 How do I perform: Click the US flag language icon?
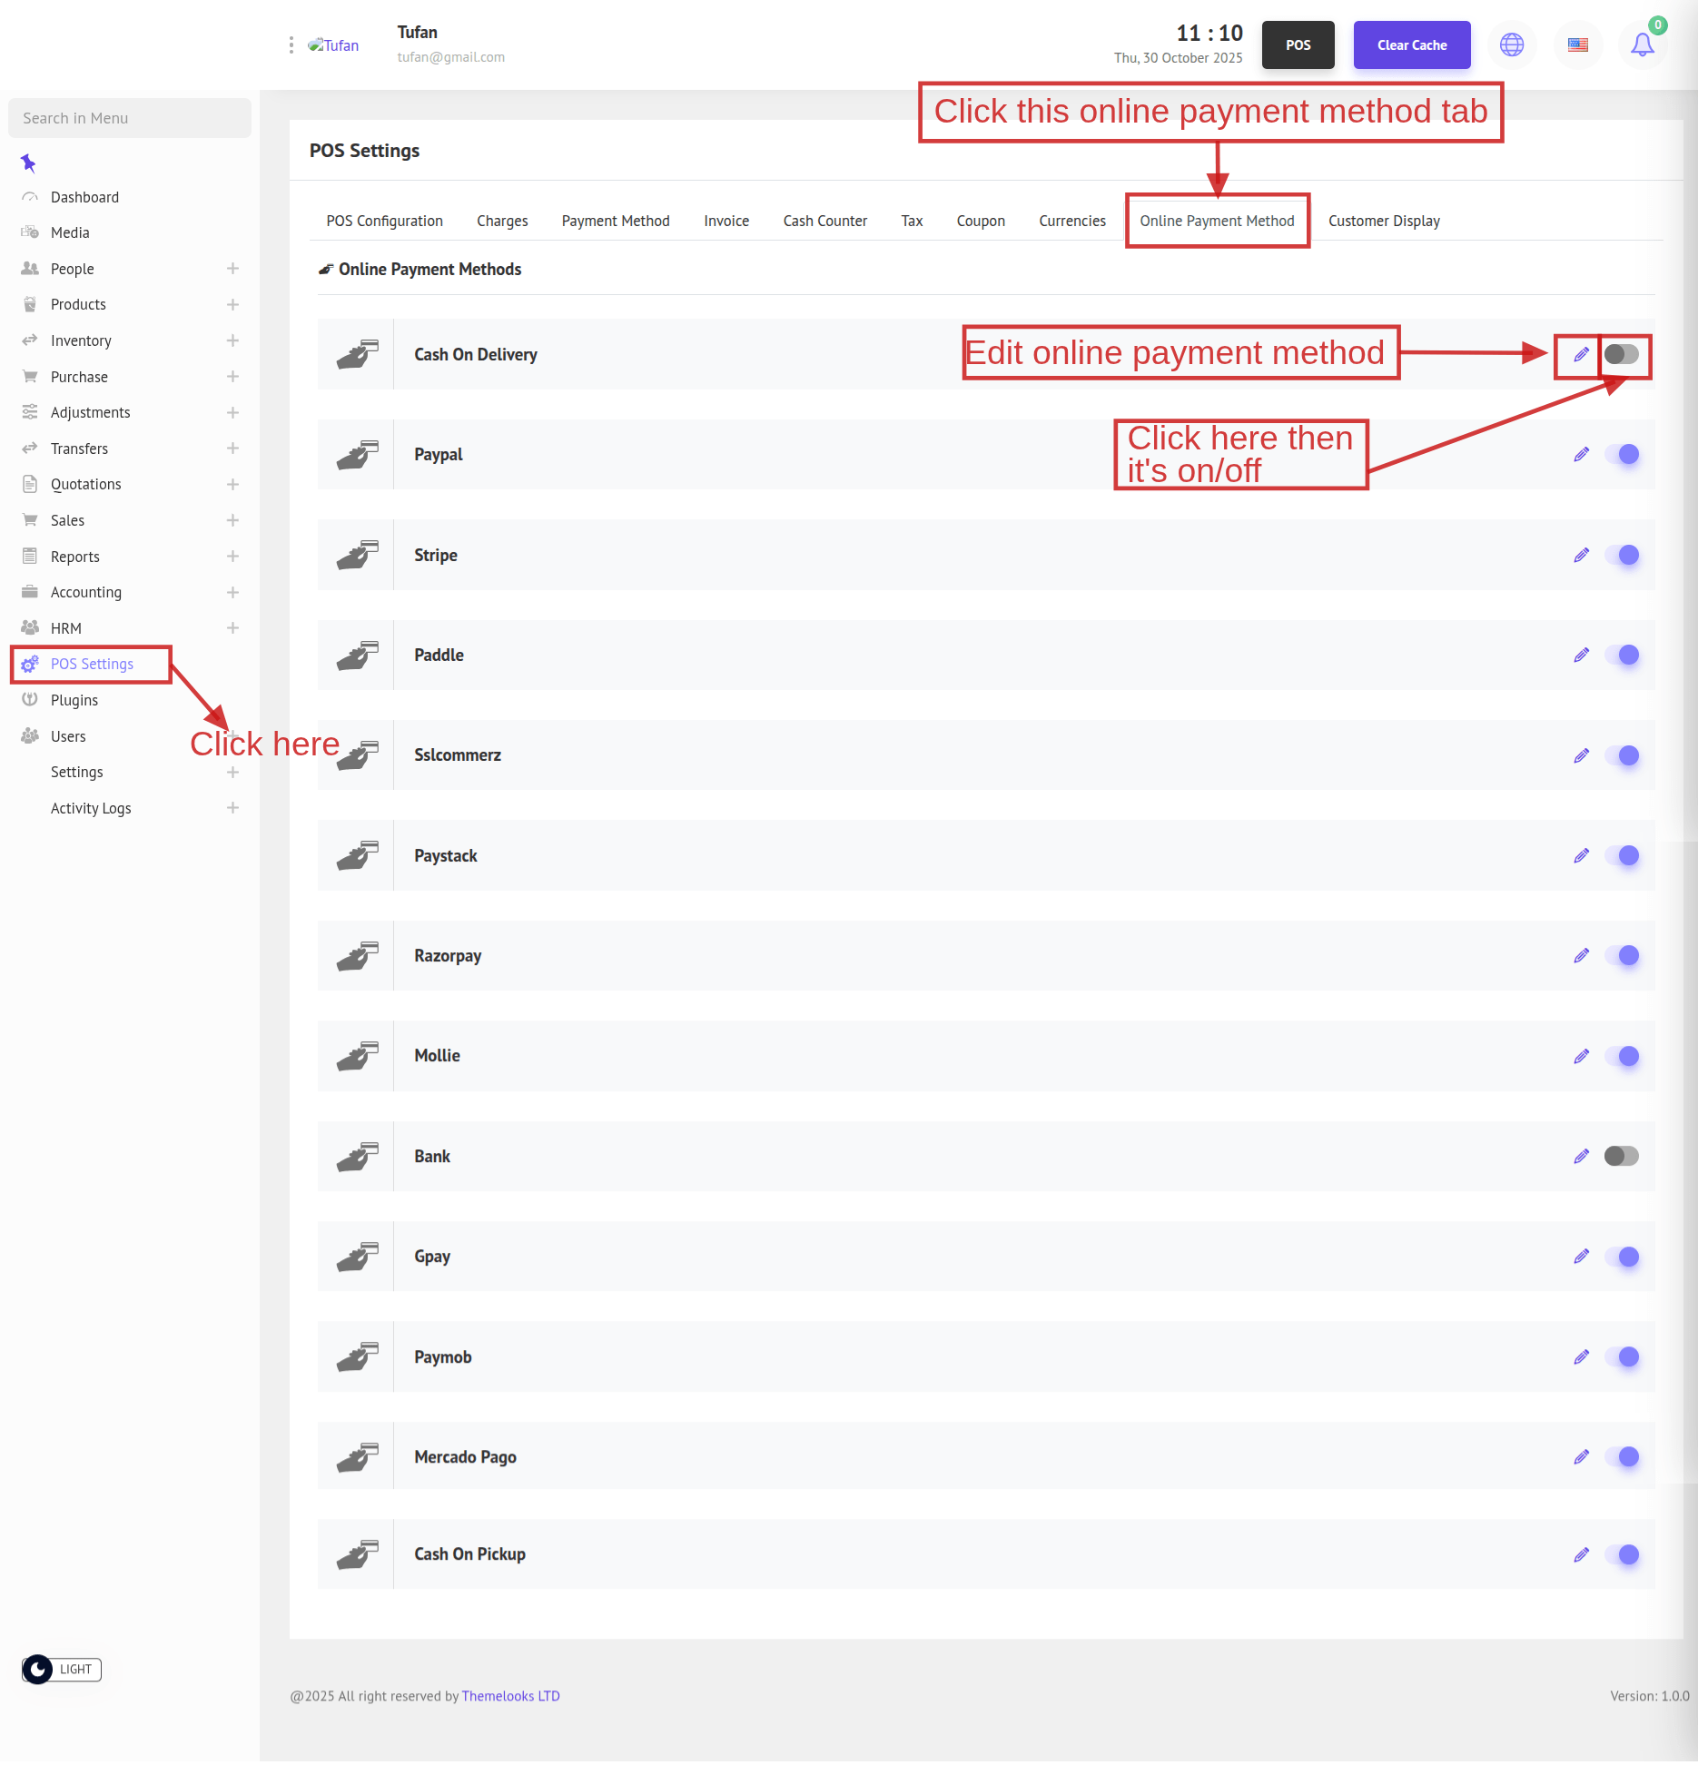coord(1577,44)
